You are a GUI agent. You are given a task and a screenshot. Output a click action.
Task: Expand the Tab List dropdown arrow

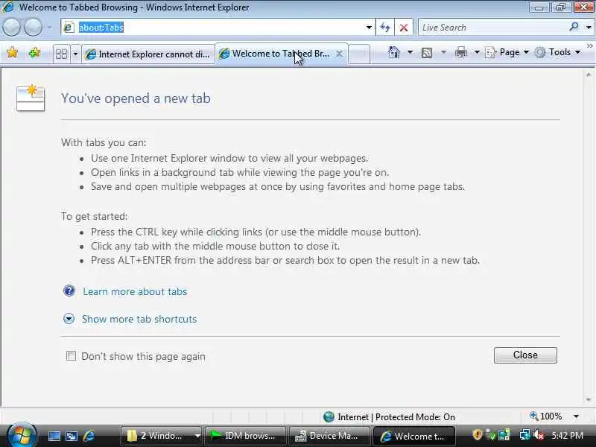75,54
